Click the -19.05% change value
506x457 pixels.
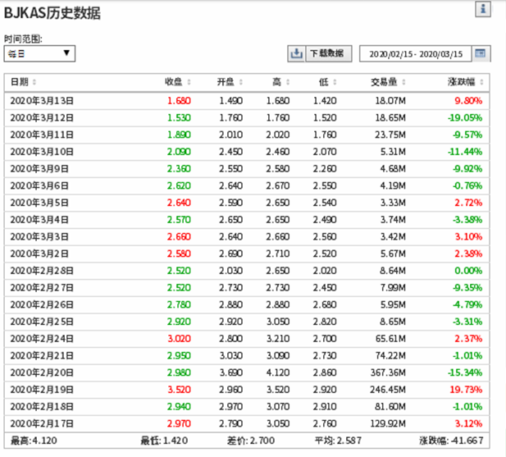(463, 117)
